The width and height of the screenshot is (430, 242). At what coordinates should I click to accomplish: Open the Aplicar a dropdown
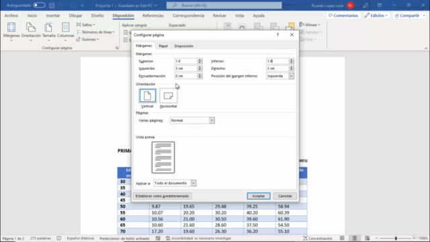coord(175,183)
